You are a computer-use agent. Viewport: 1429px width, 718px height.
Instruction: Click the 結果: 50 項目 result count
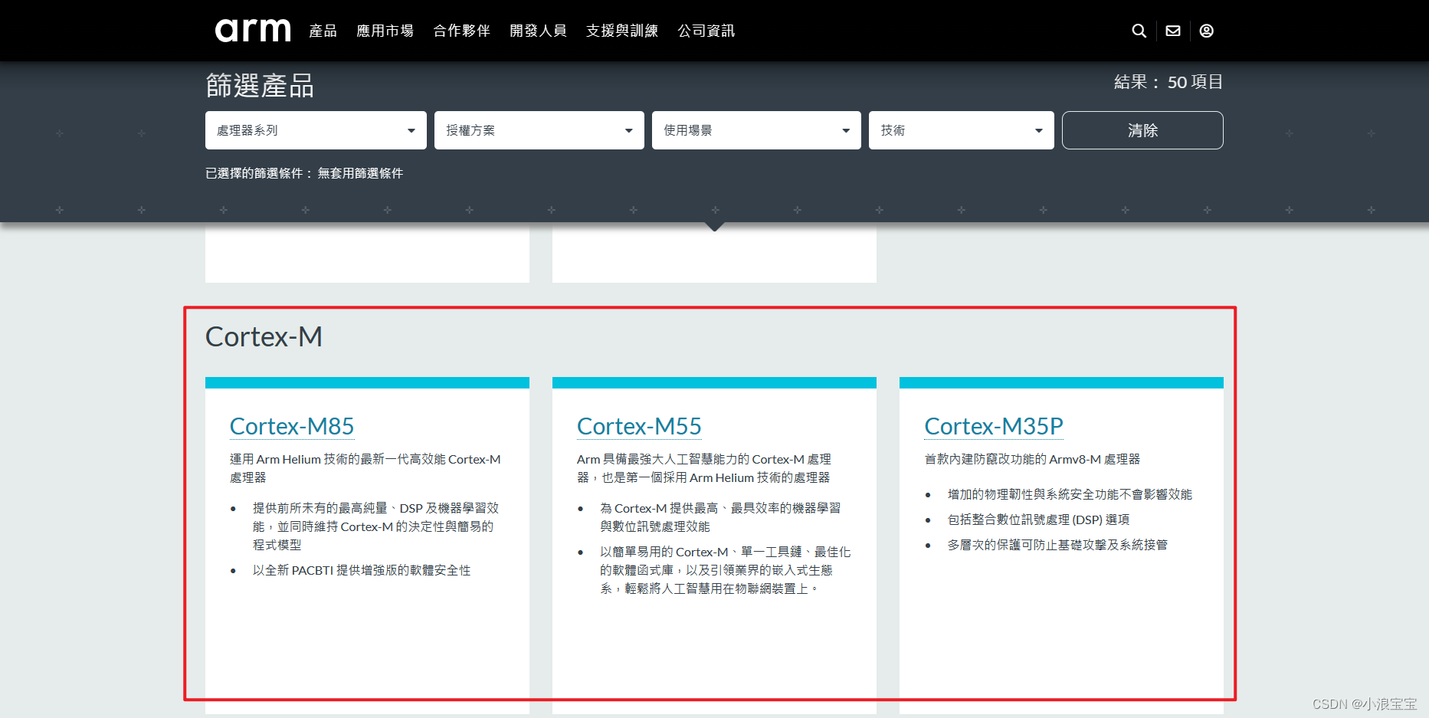(1168, 82)
